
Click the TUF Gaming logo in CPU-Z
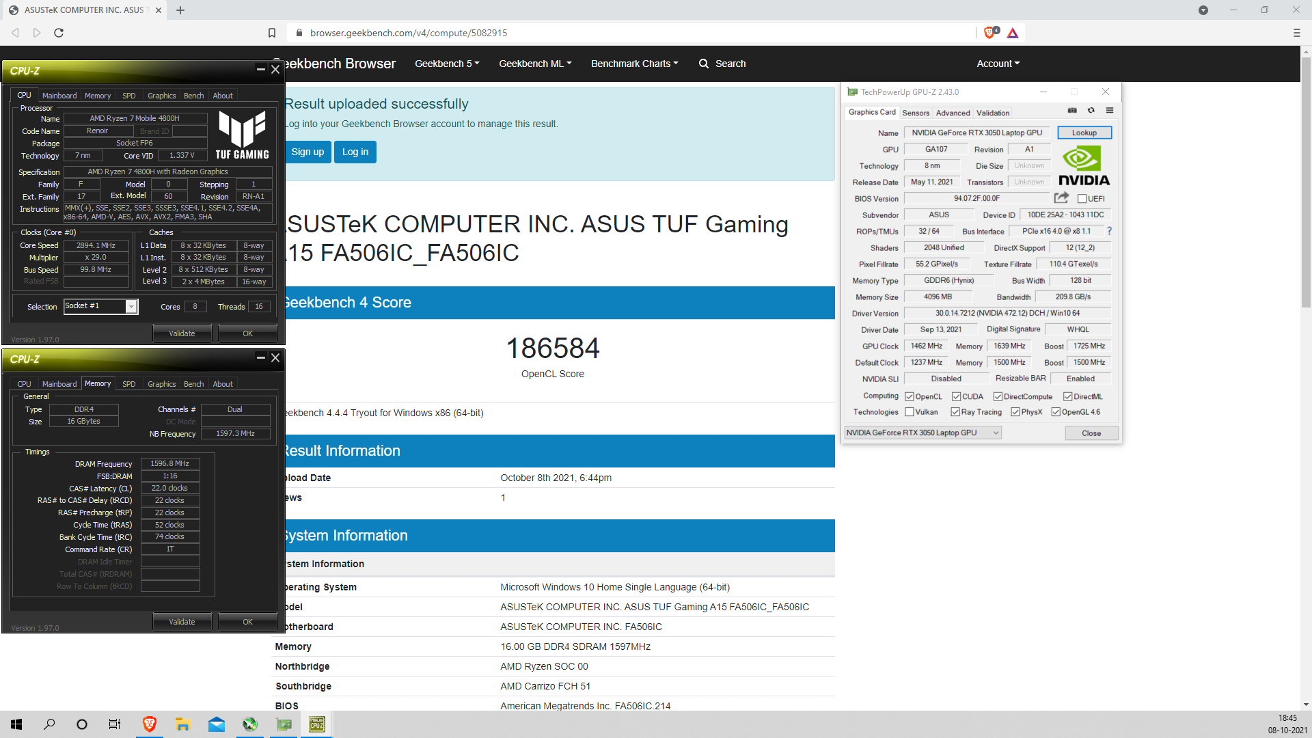[x=242, y=135]
